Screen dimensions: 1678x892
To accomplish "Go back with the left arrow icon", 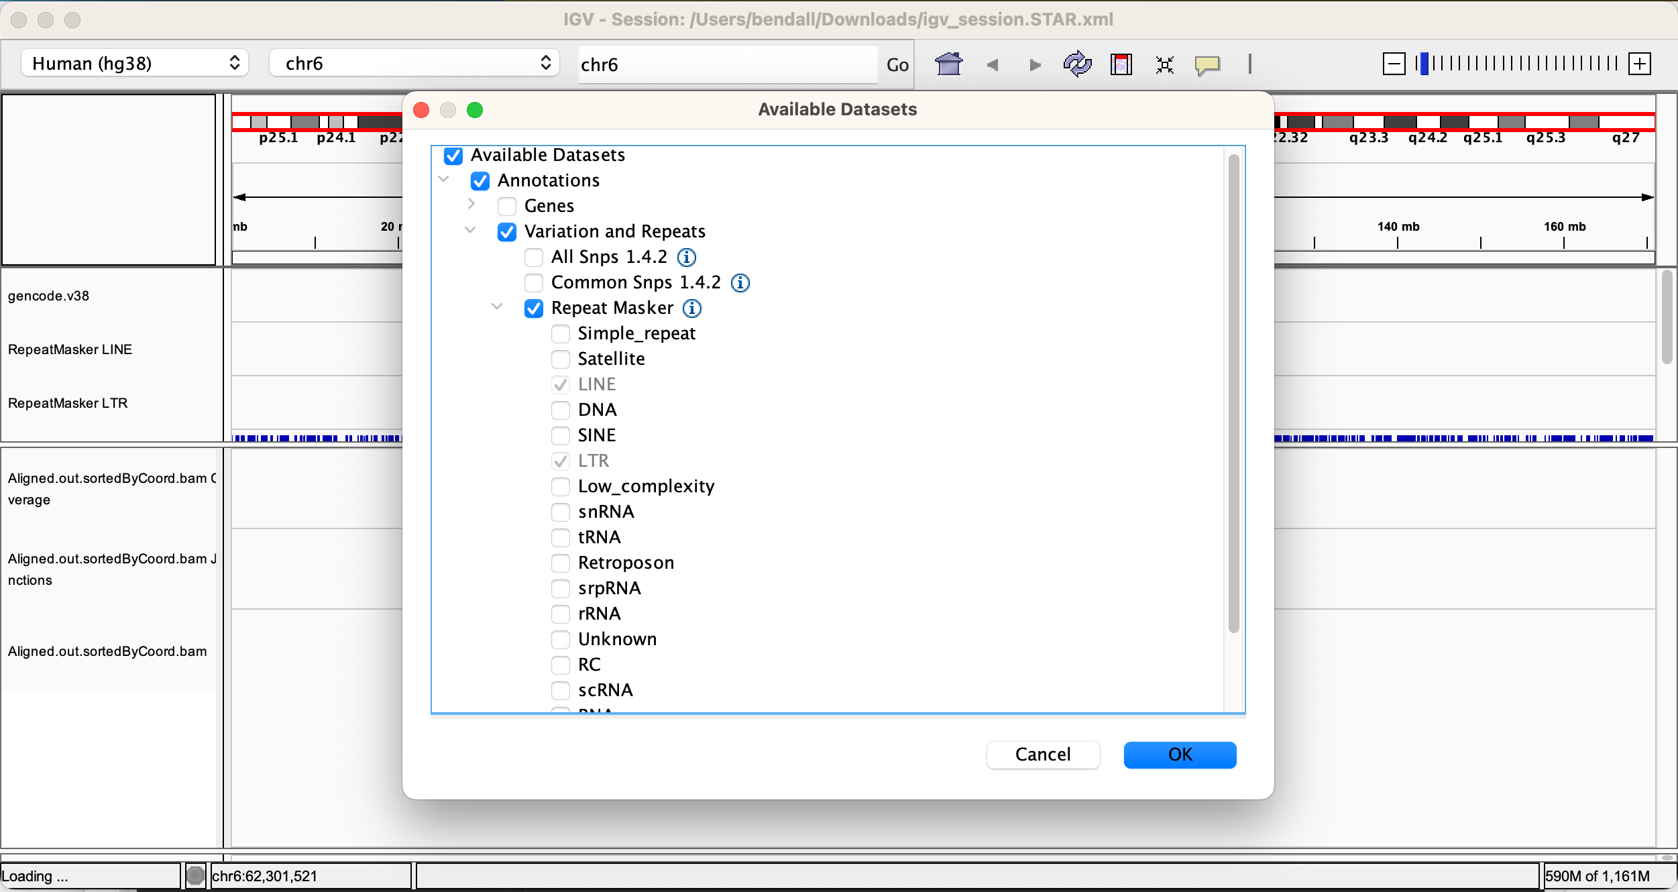I will (x=993, y=65).
